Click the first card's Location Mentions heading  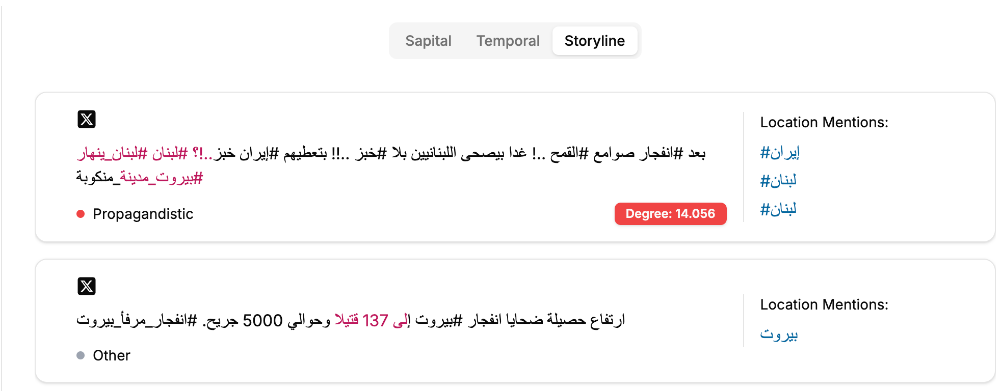(824, 122)
